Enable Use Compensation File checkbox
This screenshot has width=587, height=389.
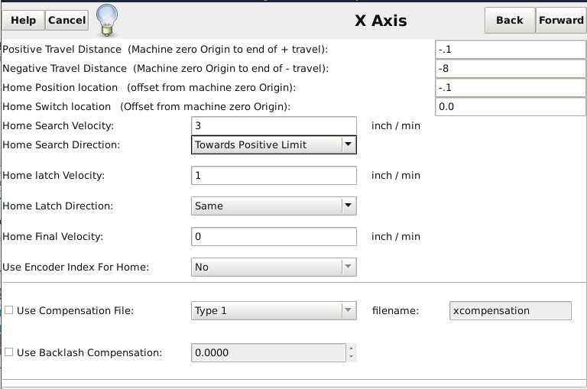pos(8,310)
